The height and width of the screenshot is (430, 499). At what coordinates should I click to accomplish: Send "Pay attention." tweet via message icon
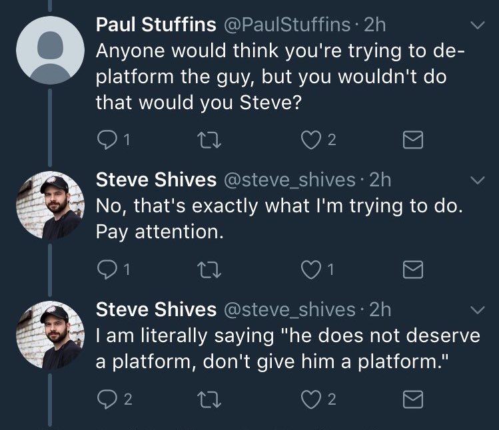pyautogui.click(x=413, y=270)
